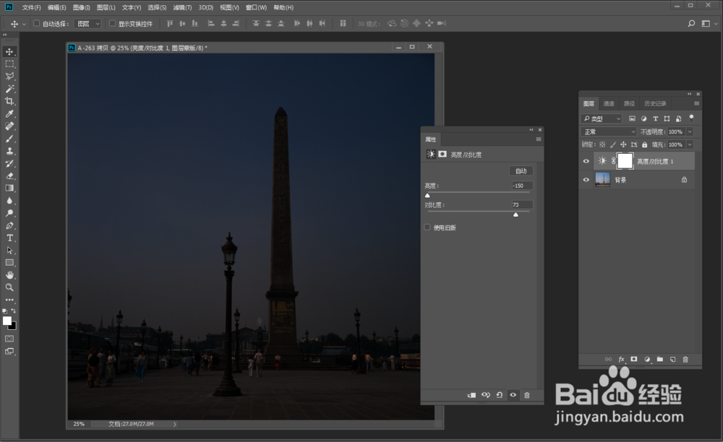Open the 正常 blend mode dropdown
Image resolution: width=723 pixels, height=442 pixels.
pos(609,131)
